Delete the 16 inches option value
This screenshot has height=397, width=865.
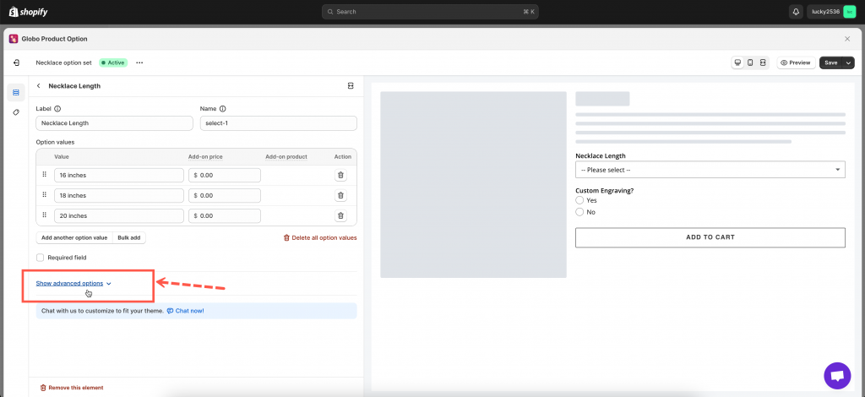click(340, 175)
